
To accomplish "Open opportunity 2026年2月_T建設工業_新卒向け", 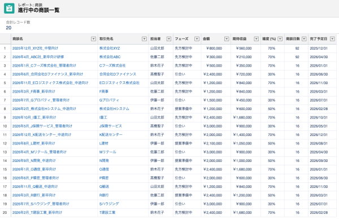I will [x=37, y=213].
